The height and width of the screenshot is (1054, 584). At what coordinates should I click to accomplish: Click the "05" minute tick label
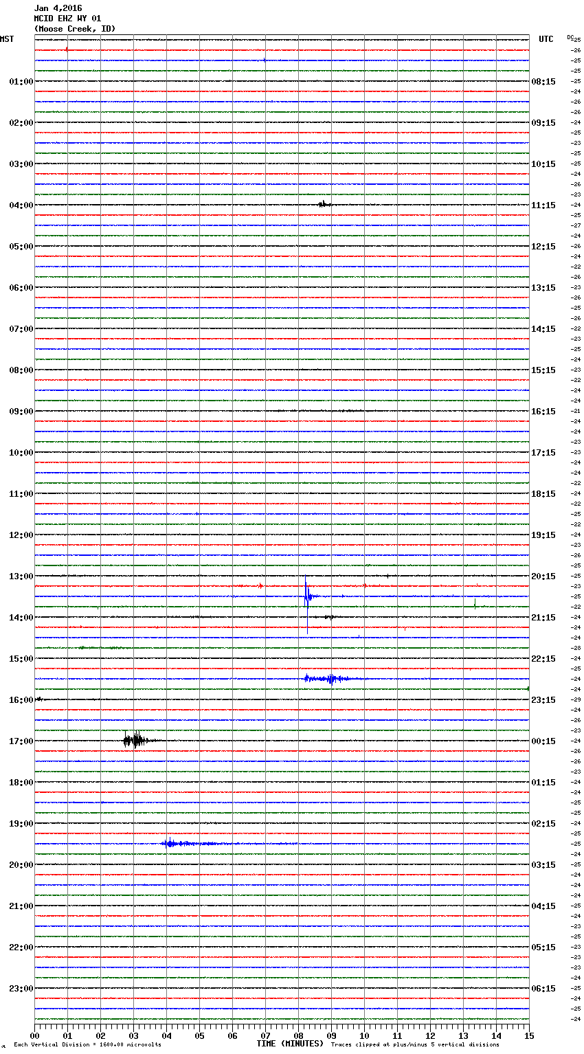pyautogui.click(x=199, y=1035)
